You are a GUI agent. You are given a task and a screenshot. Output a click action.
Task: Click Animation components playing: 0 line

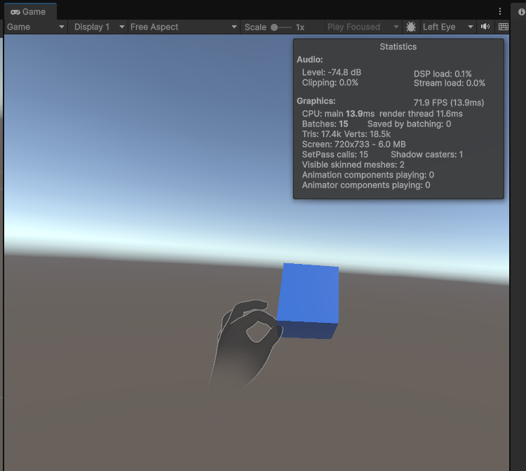click(x=367, y=175)
